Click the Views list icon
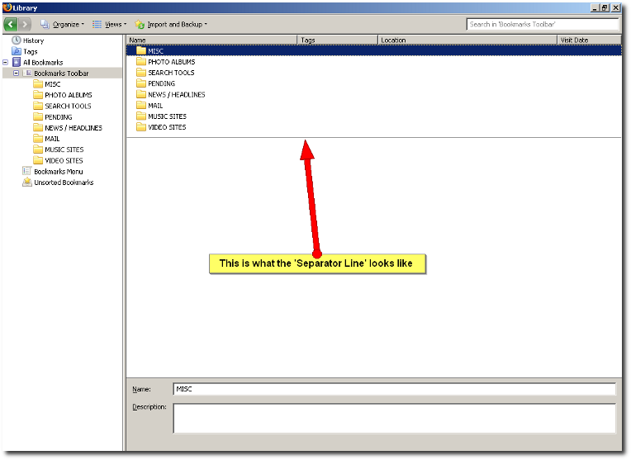The image size is (631, 460). click(97, 25)
